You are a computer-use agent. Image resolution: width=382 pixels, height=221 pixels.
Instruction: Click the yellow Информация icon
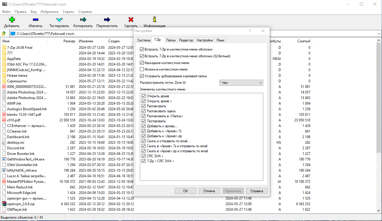[x=155, y=19]
